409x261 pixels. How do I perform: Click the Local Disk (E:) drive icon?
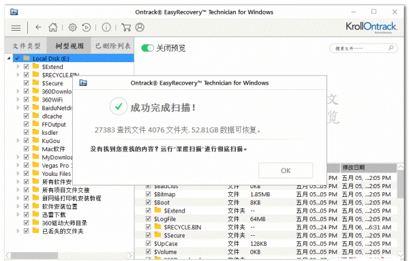(x=27, y=58)
